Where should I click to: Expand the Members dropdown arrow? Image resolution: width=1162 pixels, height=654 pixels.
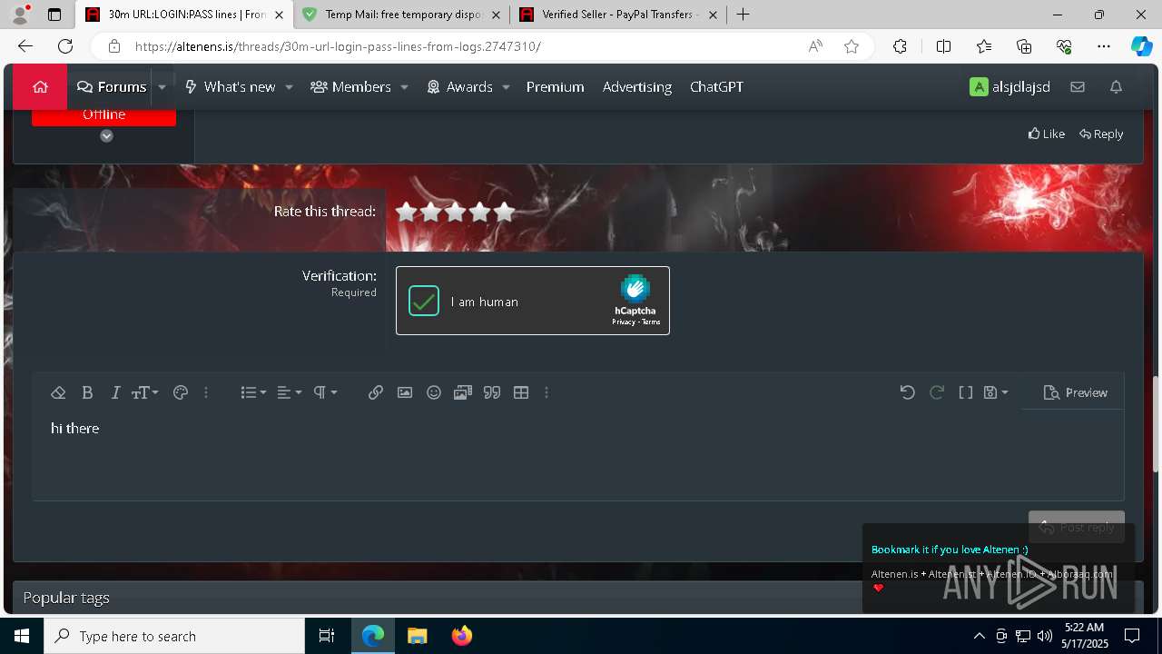coord(404,87)
